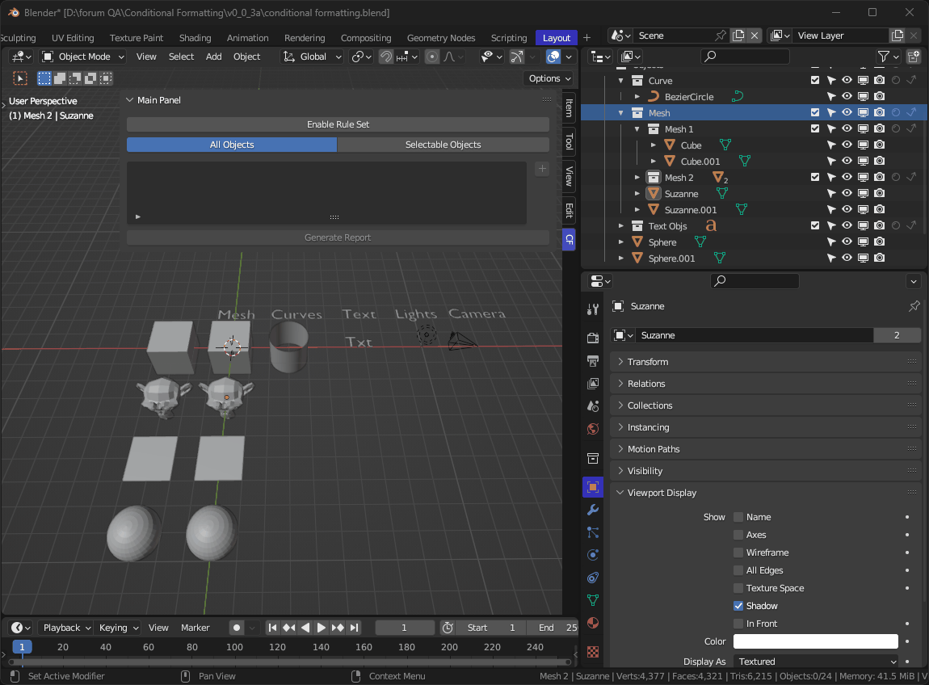Select the Material properties tab
The width and height of the screenshot is (929, 685).
click(x=593, y=623)
